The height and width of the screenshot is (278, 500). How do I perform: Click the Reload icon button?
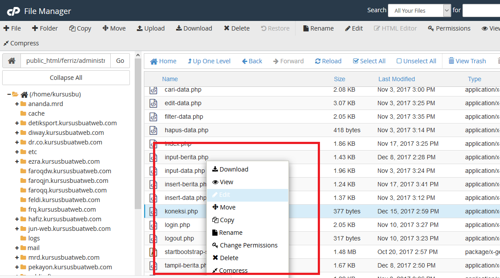click(328, 61)
